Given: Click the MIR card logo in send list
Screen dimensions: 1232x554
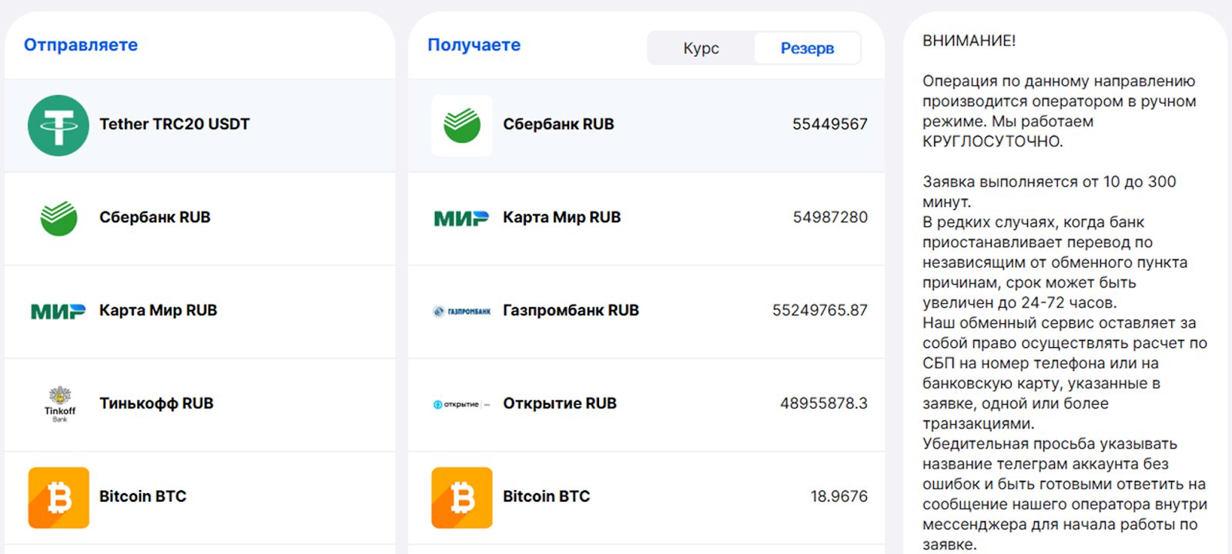Looking at the screenshot, I should click(x=59, y=311).
